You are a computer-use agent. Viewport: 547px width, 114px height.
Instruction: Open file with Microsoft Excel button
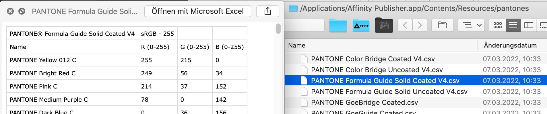197,11
